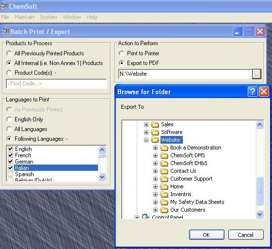Click the folder tree scroll down arrow

(260, 214)
